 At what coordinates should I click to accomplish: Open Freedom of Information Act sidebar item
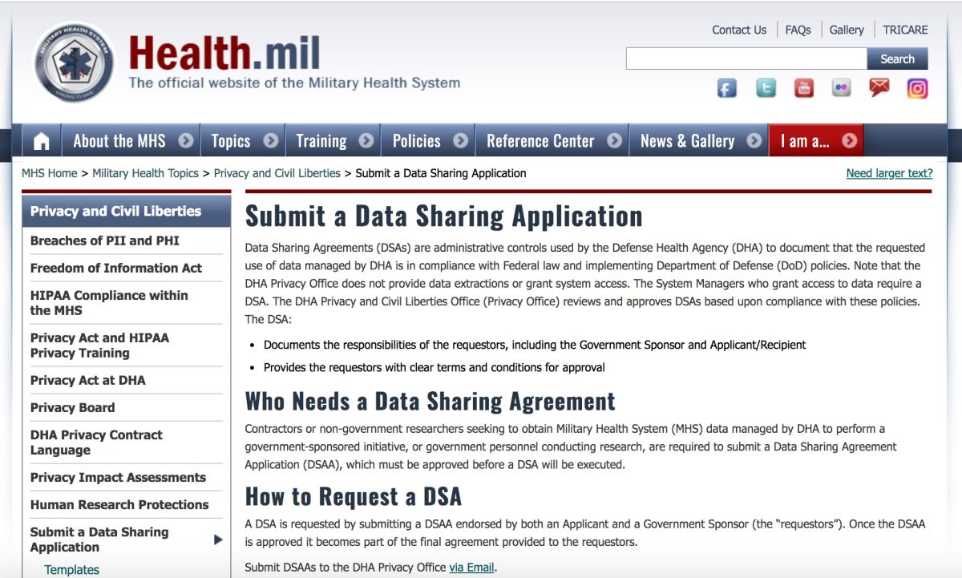(116, 268)
